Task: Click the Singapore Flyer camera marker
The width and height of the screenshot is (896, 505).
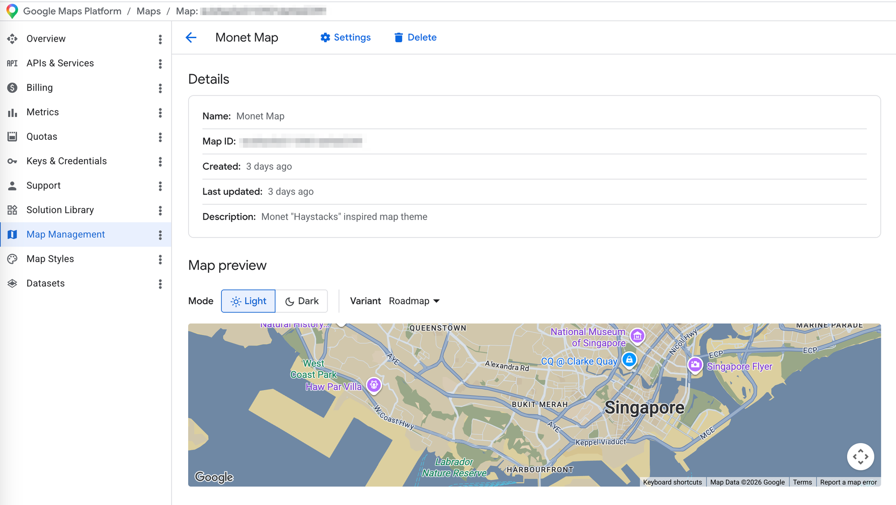Action: click(695, 365)
